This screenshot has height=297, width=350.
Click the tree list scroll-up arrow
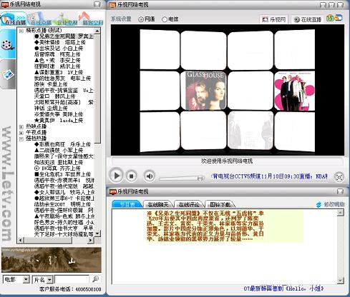click(97, 31)
